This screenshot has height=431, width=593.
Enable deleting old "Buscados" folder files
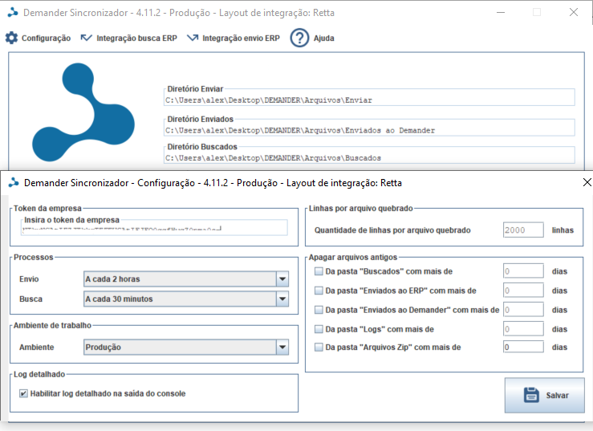click(319, 271)
